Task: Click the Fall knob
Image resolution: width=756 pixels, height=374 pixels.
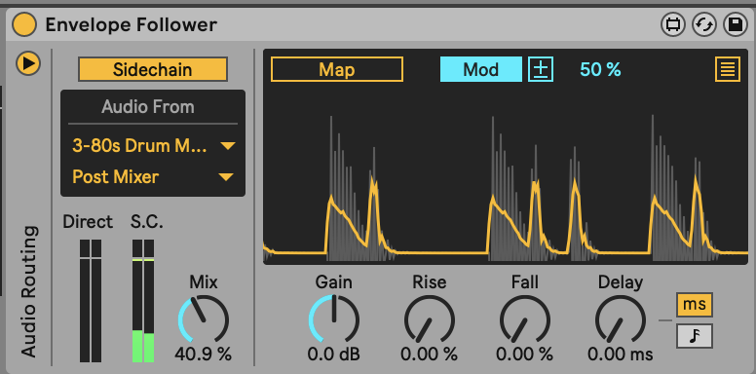Action: [x=524, y=319]
